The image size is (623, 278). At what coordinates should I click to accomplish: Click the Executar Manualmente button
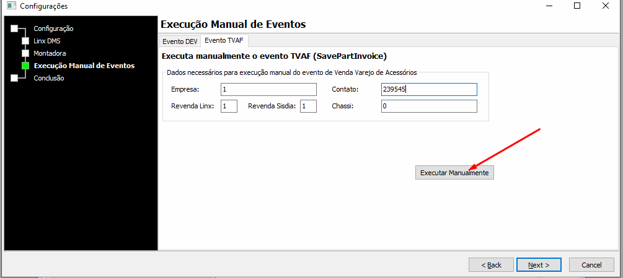(x=454, y=173)
